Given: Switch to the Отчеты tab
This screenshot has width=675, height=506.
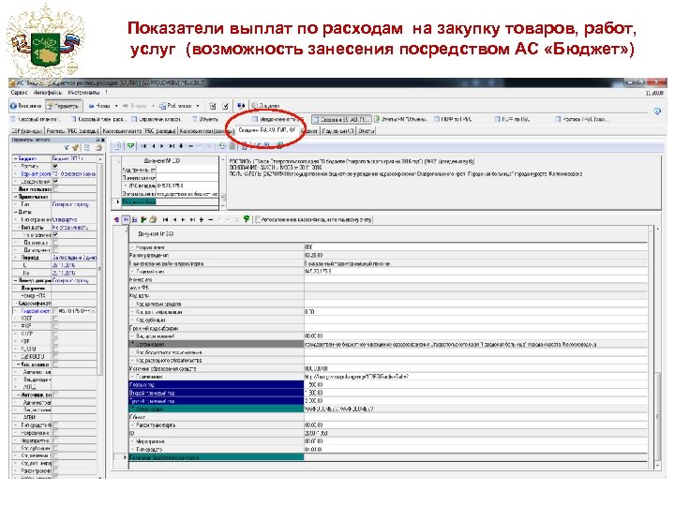Looking at the screenshot, I should coord(367,131).
